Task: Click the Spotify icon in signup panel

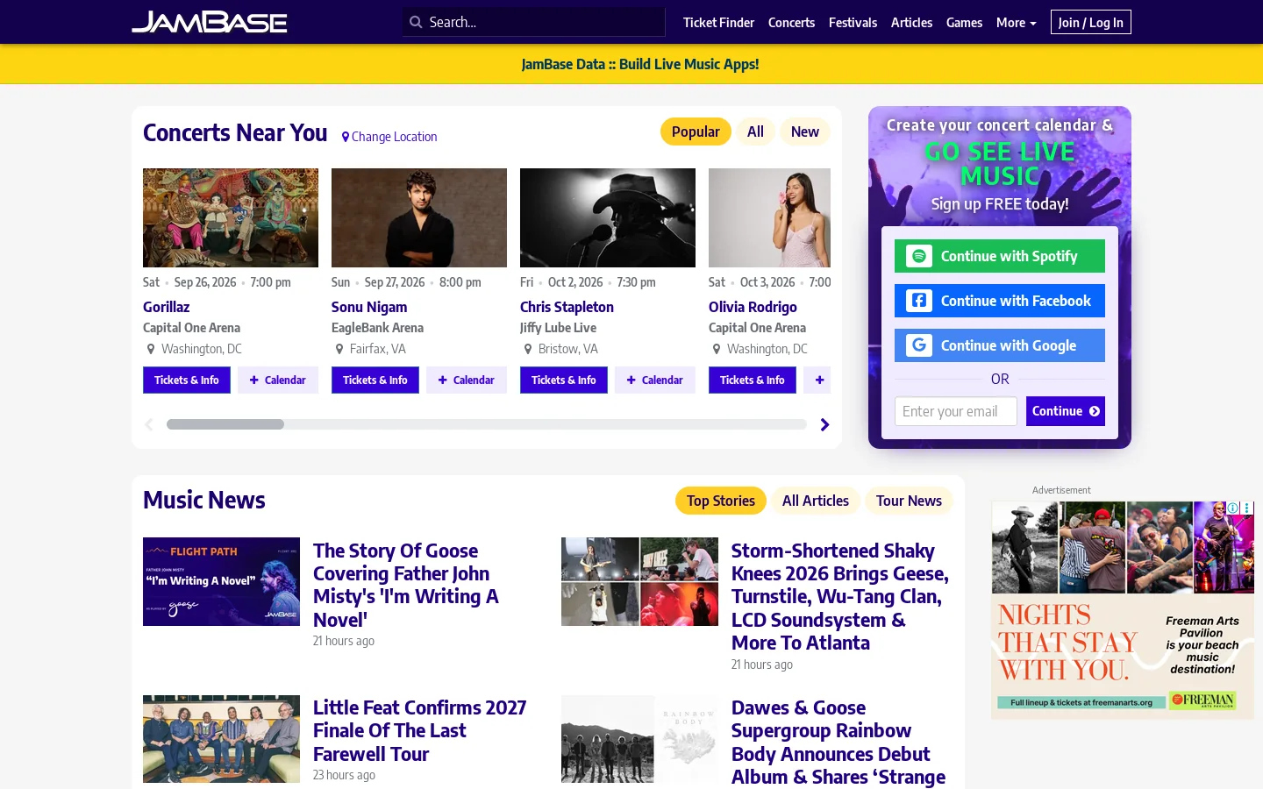Action: pos(919,256)
